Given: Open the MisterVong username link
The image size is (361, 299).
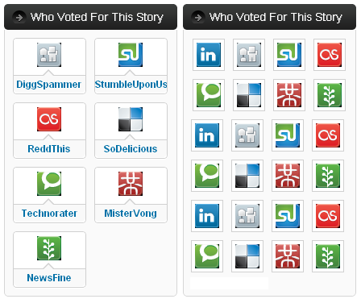Looking at the screenshot, I should (131, 214).
